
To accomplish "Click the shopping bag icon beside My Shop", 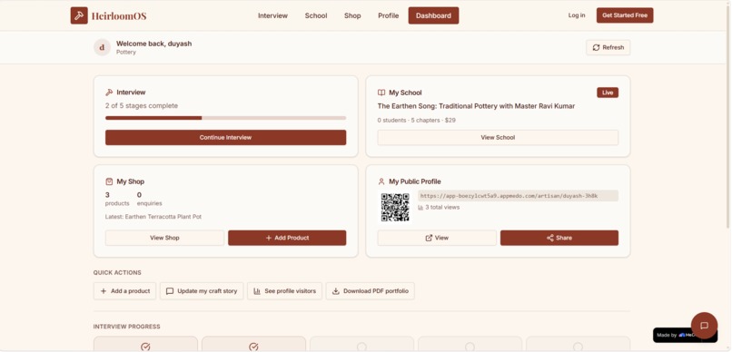I will click(x=109, y=181).
